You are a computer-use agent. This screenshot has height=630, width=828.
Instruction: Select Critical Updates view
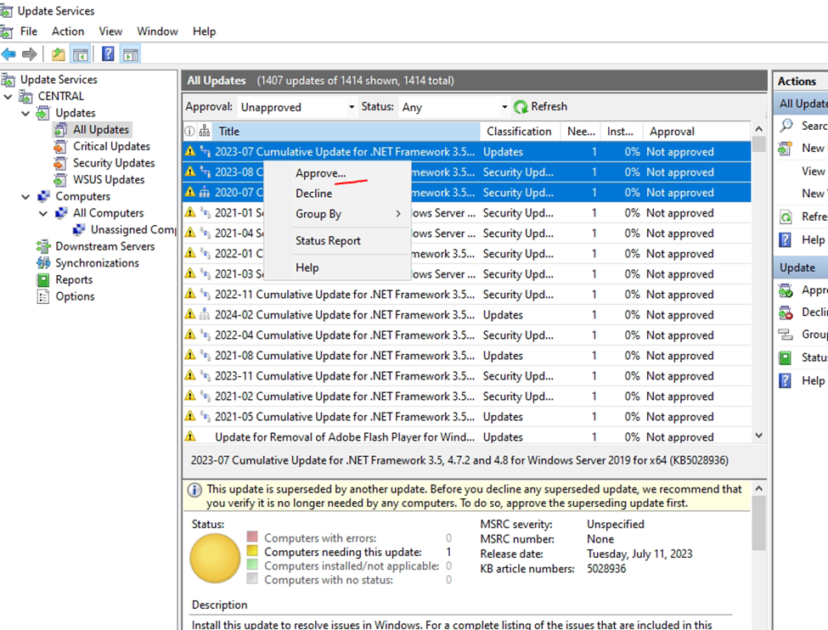click(111, 146)
